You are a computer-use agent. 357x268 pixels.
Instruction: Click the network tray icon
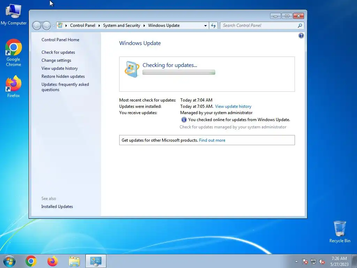tap(313, 262)
